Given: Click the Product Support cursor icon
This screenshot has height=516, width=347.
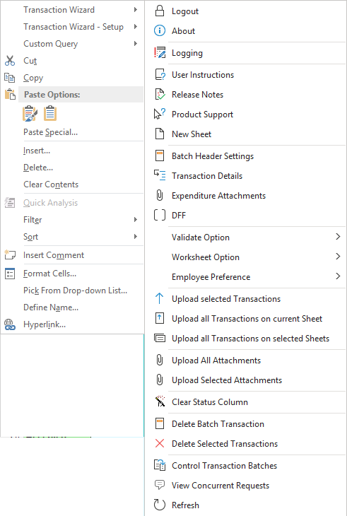Looking at the screenshot, I should (x=160, y=115).
